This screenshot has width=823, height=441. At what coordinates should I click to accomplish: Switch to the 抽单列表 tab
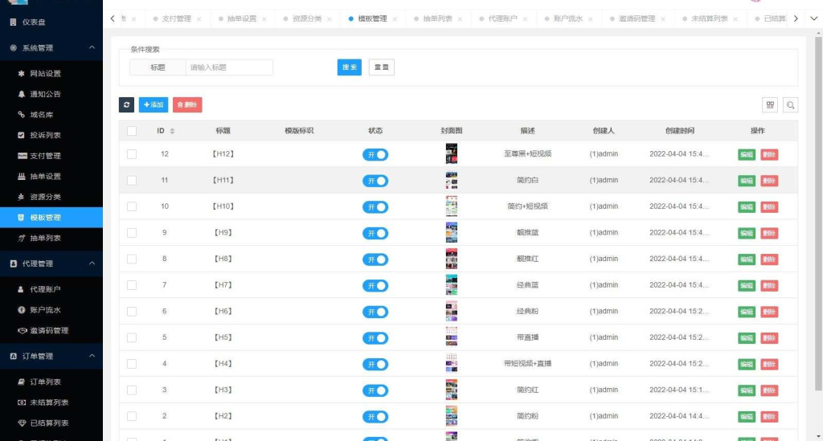tap(438, 19)
